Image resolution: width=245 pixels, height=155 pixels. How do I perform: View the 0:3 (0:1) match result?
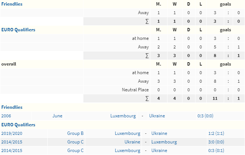click(216, 151)
